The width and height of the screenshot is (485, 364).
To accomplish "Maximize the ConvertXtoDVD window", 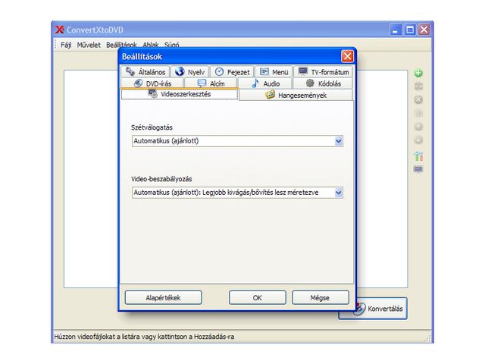I will pyautogui.click(x=410, y=30).
